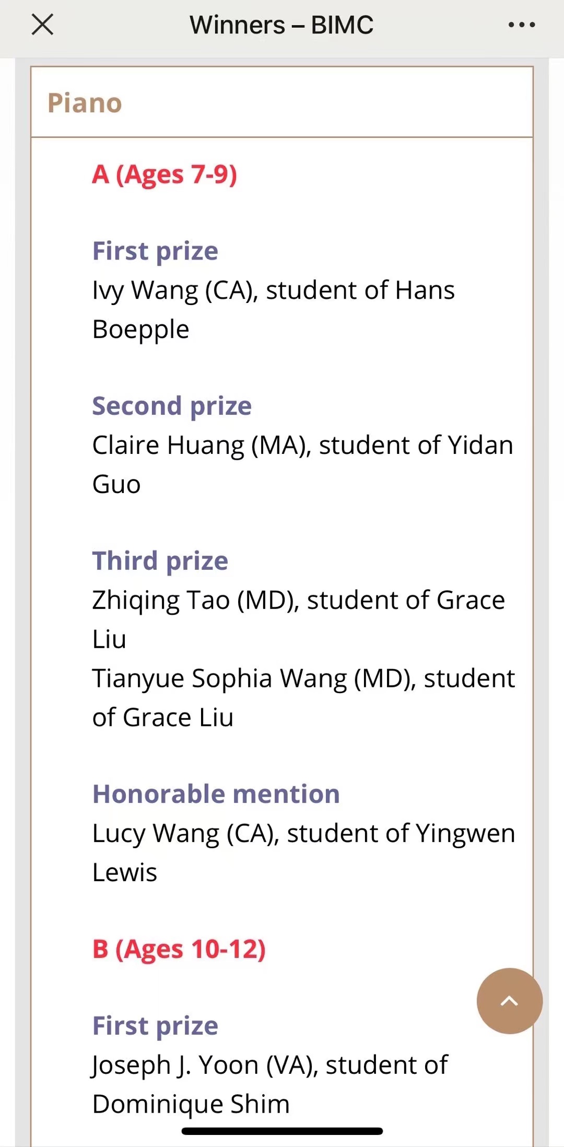Select the A (Ages 7-9) heading

point(164,174)
